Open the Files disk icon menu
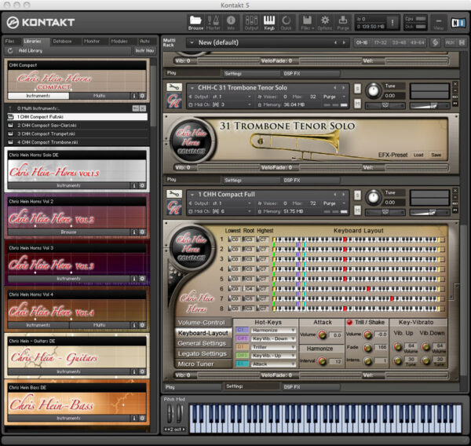Screen dimensions: 471x446 307,23
